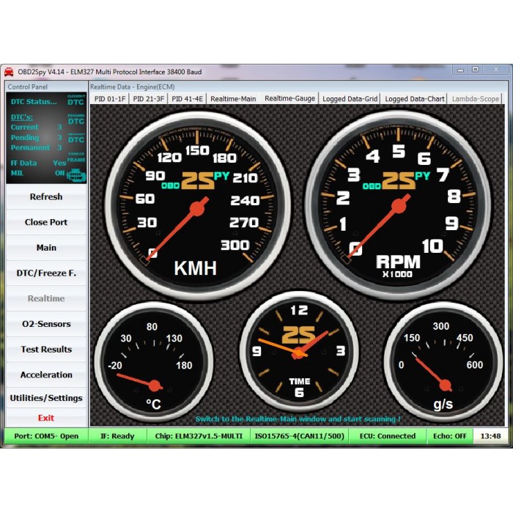Image resolution: width=513 pixels, height=513 pixels.
Task: Click the red car app icon in title bar
Action: (9, 72)
